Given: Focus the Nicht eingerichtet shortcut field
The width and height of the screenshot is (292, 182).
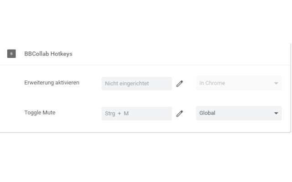Looking at the screenshot, I should click(x=136, y=84).
